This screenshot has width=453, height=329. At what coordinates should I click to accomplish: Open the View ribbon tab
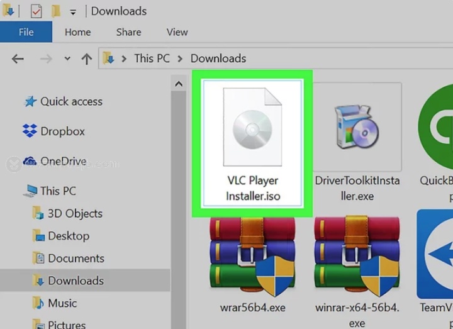(177, 32)
